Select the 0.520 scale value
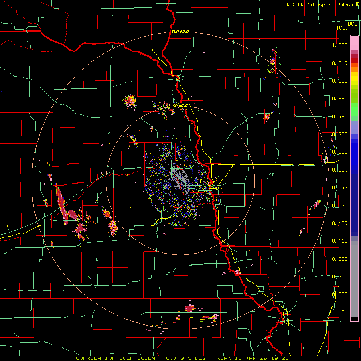The height and width of the screenshot is (361, 361). pyautogui.click(x=340, y=206)
